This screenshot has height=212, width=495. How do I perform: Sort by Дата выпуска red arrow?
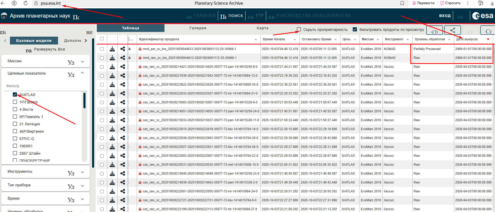coord(488,39)
